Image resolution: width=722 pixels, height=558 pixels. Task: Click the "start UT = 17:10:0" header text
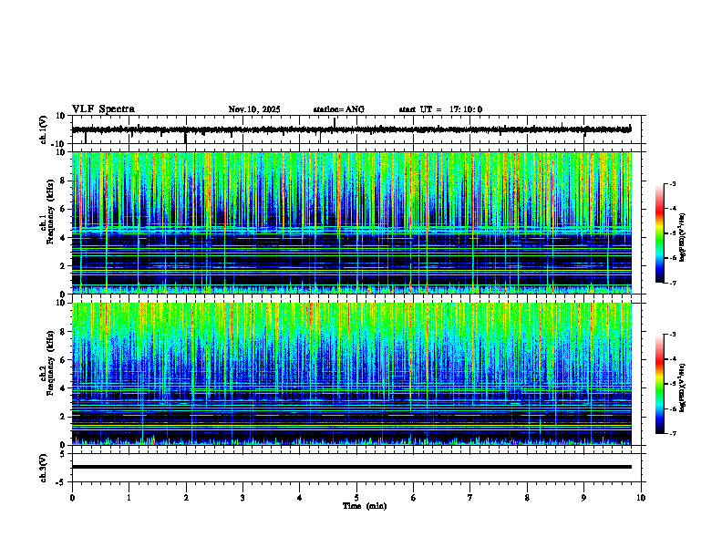coord(440,109)
